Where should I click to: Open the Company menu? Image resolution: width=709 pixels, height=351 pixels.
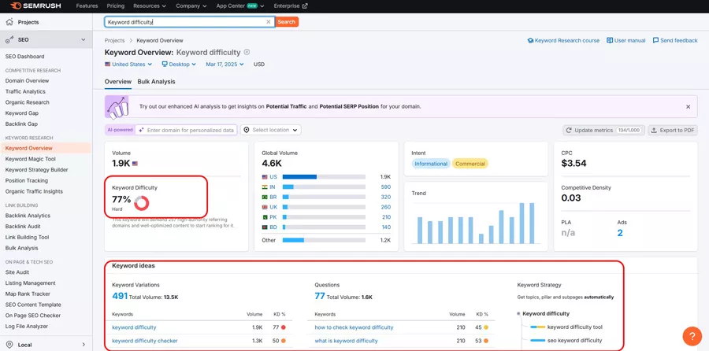pos(191,6)
